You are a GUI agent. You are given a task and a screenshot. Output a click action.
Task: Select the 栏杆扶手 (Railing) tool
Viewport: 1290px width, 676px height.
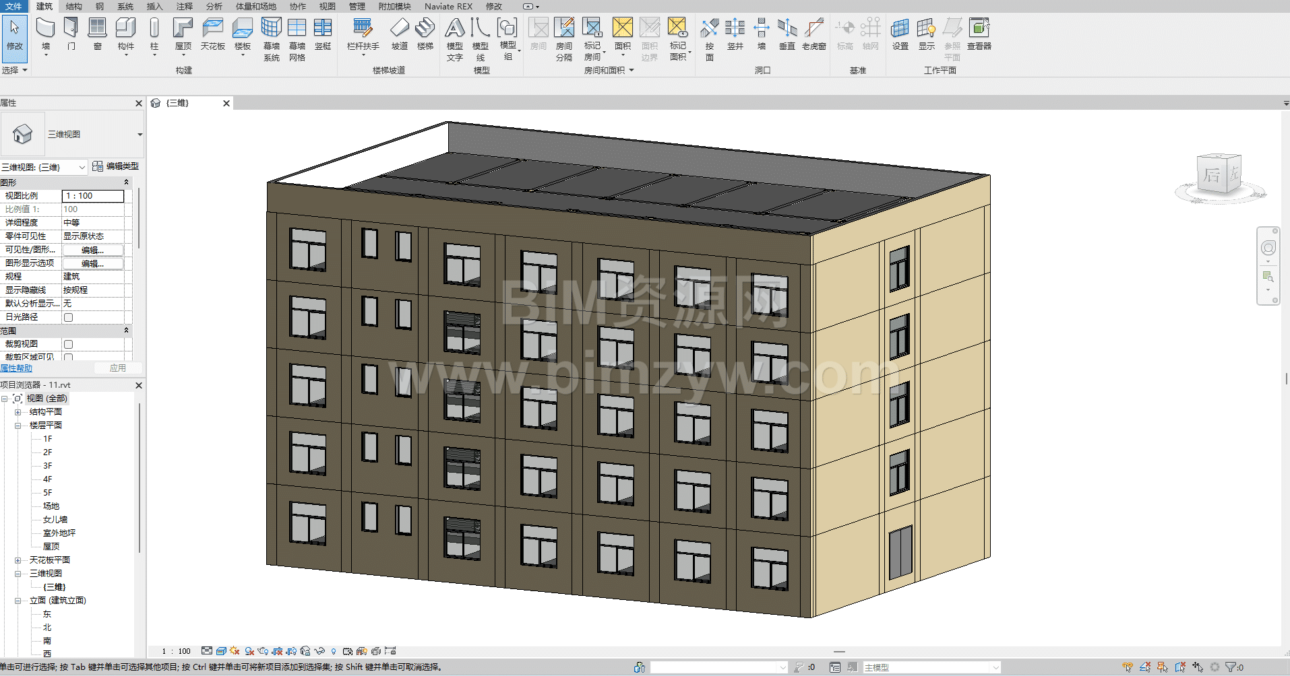click(363, 35)
